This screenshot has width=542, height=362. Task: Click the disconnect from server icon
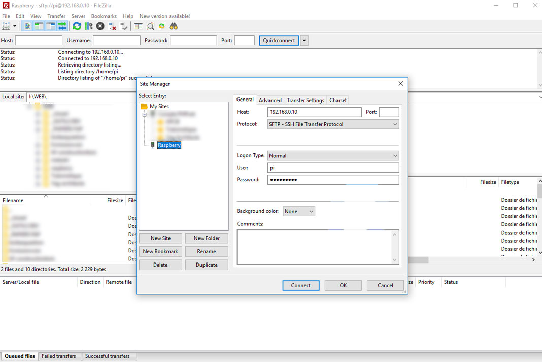(x=112, y=26)
